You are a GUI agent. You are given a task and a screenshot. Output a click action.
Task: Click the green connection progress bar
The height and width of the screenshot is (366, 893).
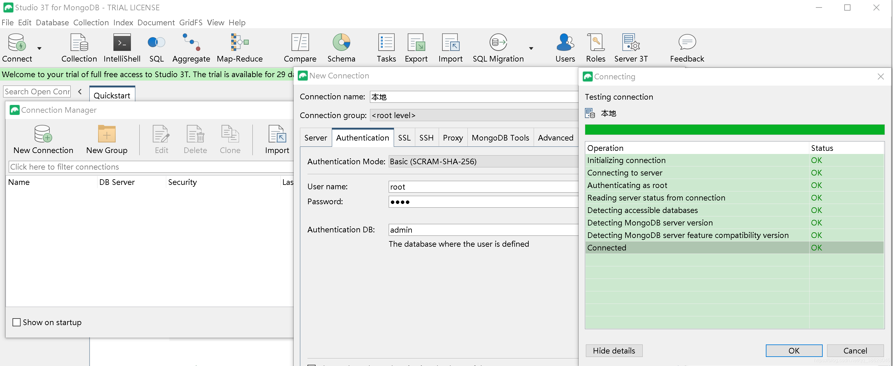click(x=735, y=129)
